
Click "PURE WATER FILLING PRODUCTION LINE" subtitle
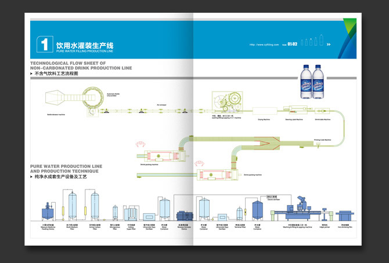[x=85, y=51]
